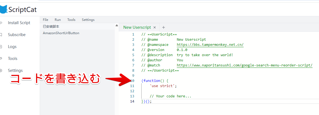Click '@name New Userscript' line

[x=174, y=40]
